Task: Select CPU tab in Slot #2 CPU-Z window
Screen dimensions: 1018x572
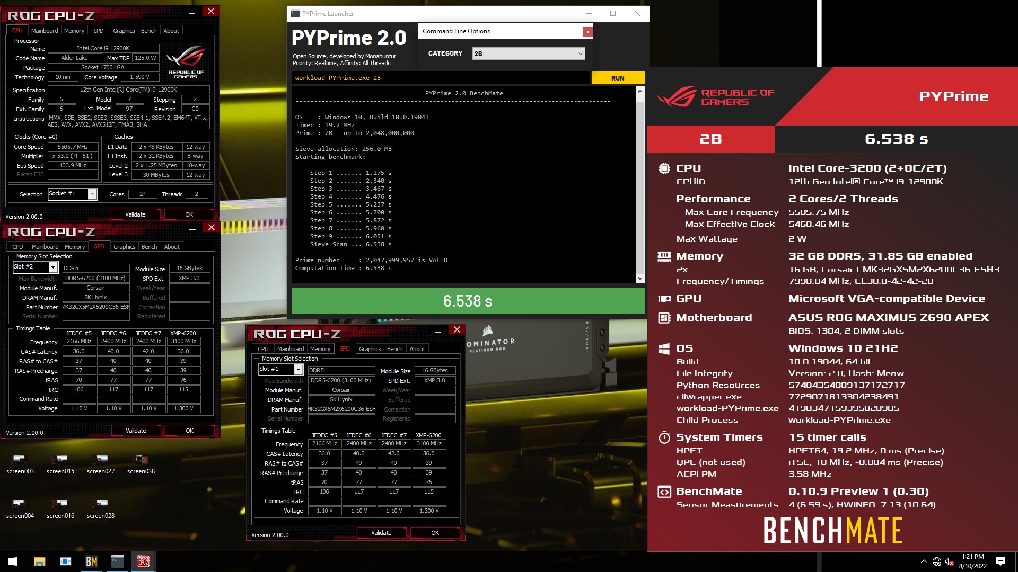Action: 17,247
